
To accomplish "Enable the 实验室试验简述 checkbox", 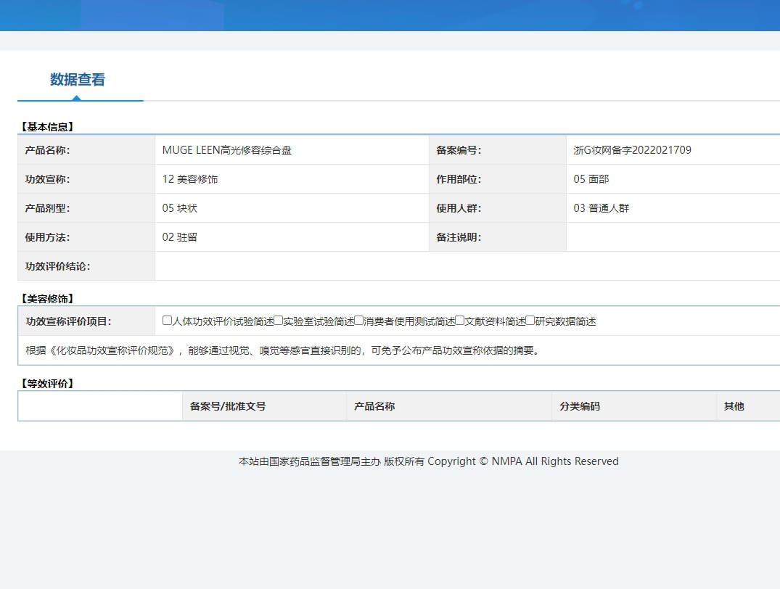I will (x=278, y=321).
